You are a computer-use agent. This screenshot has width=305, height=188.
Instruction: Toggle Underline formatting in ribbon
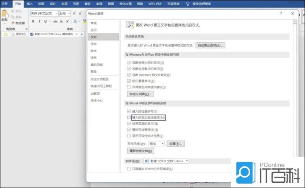click(x=45, y=21)
